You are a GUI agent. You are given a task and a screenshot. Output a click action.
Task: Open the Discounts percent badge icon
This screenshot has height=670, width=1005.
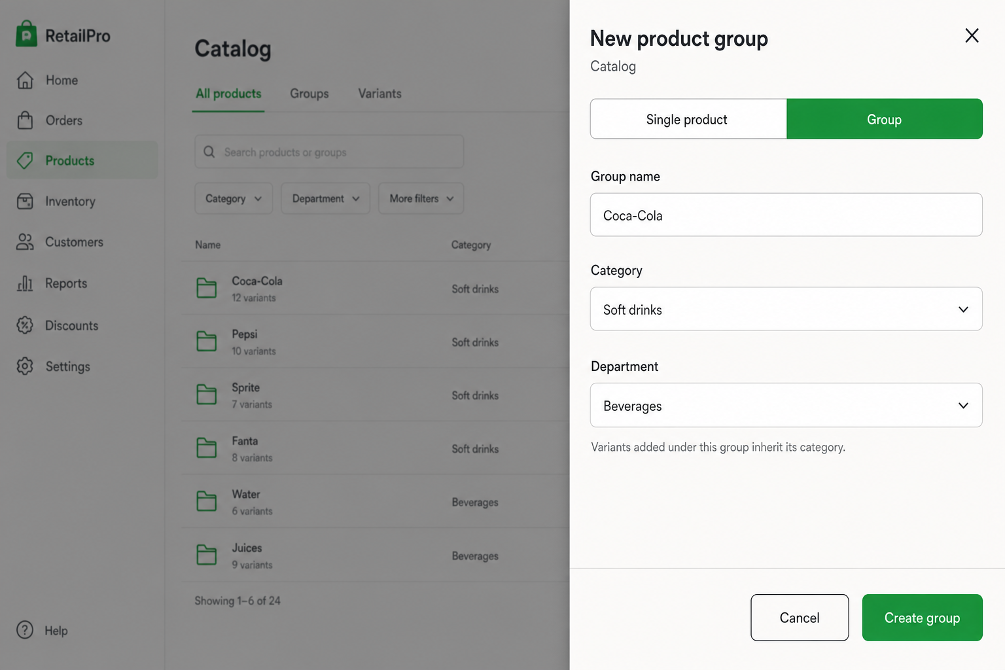click(x=25, y=325)
